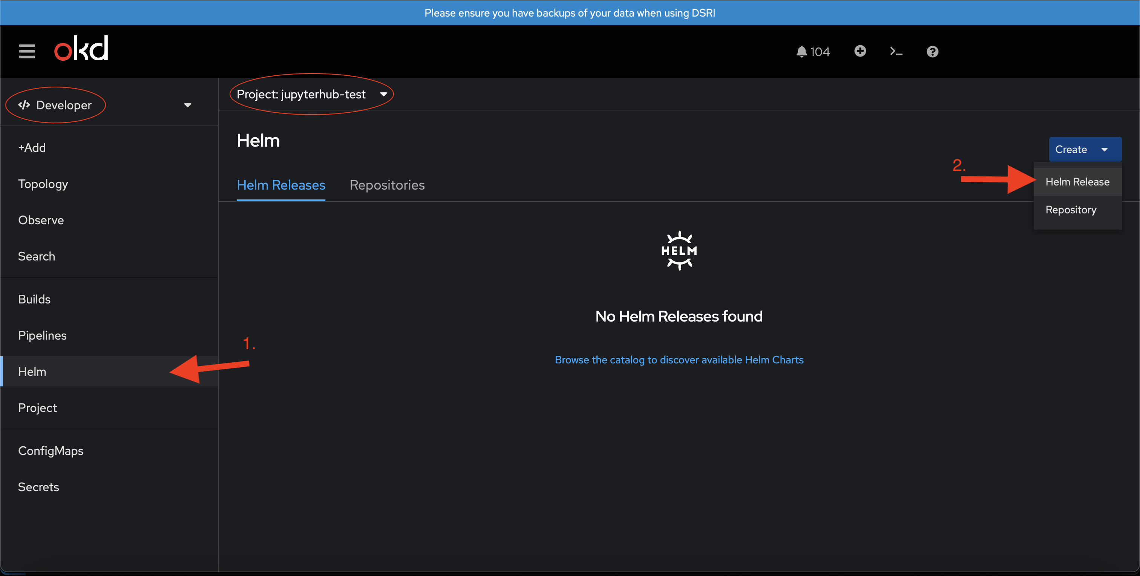Choose Repository from Create menu
The width and height of the screenshot is (1140, 576).
1077,210
